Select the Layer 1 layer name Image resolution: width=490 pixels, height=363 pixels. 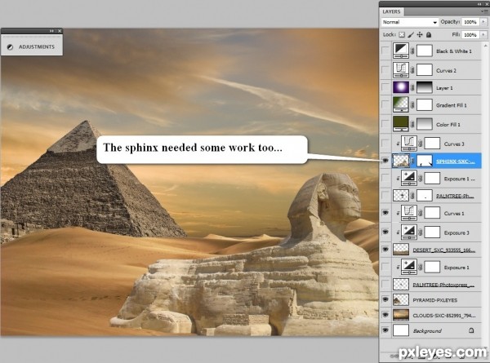444,88
